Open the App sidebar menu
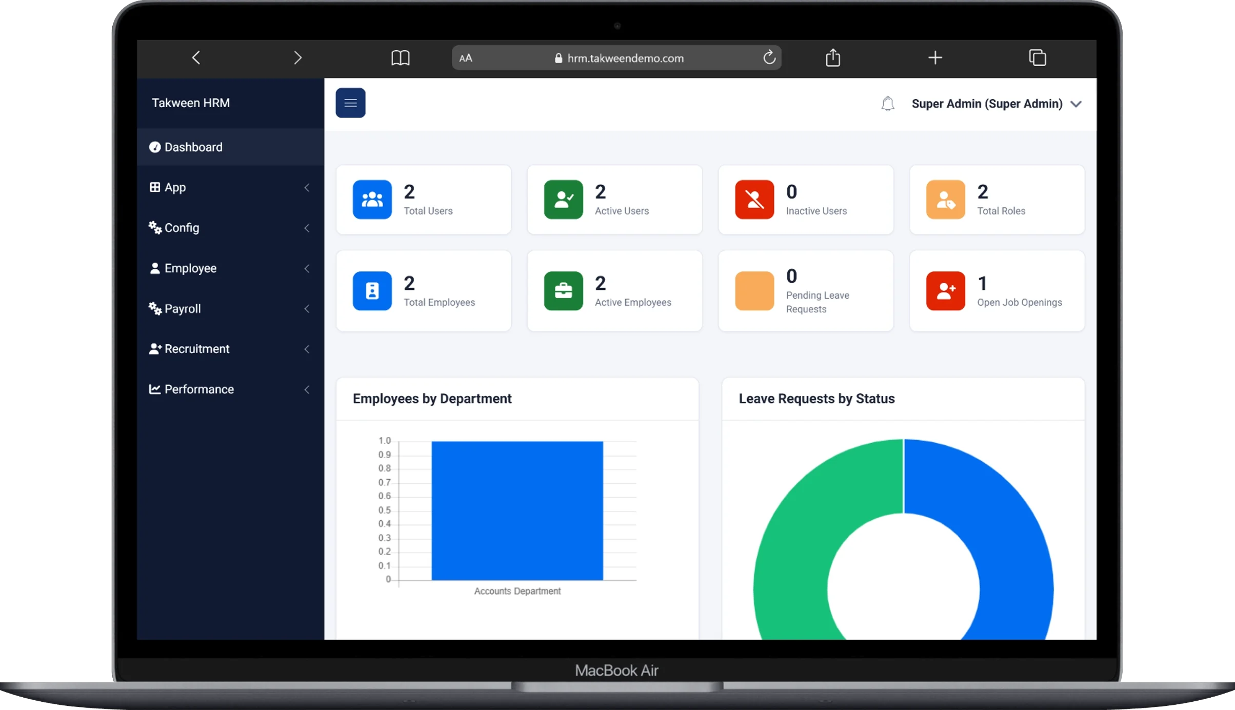The width and height of the screenshot is (1235, 710). [x=230, y=187]
